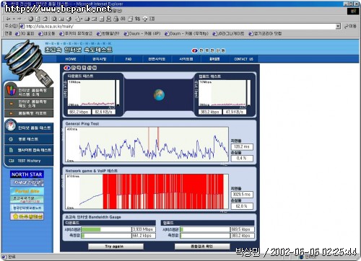Viewport: 361px width, 261px height.
Task: Open 품질측정 리포트 sidebar item
Action: click(x=29, y=113)
